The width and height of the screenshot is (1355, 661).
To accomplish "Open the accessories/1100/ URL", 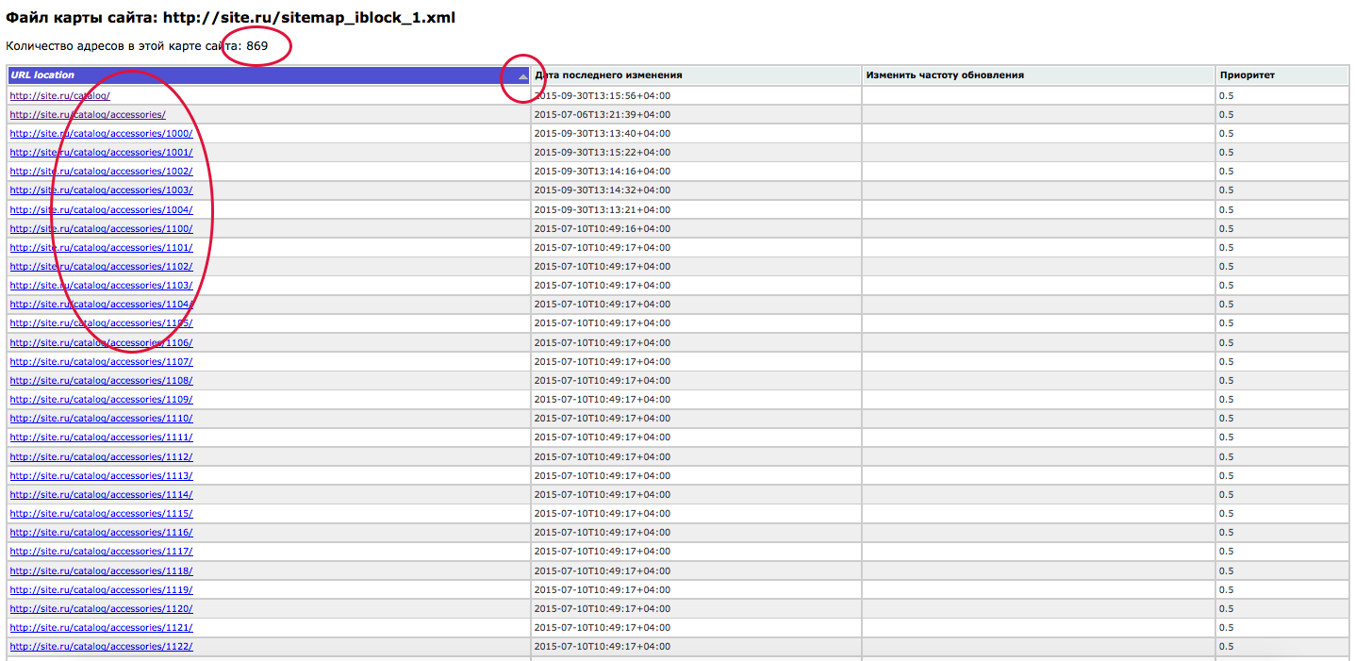I will click(101, 228).
